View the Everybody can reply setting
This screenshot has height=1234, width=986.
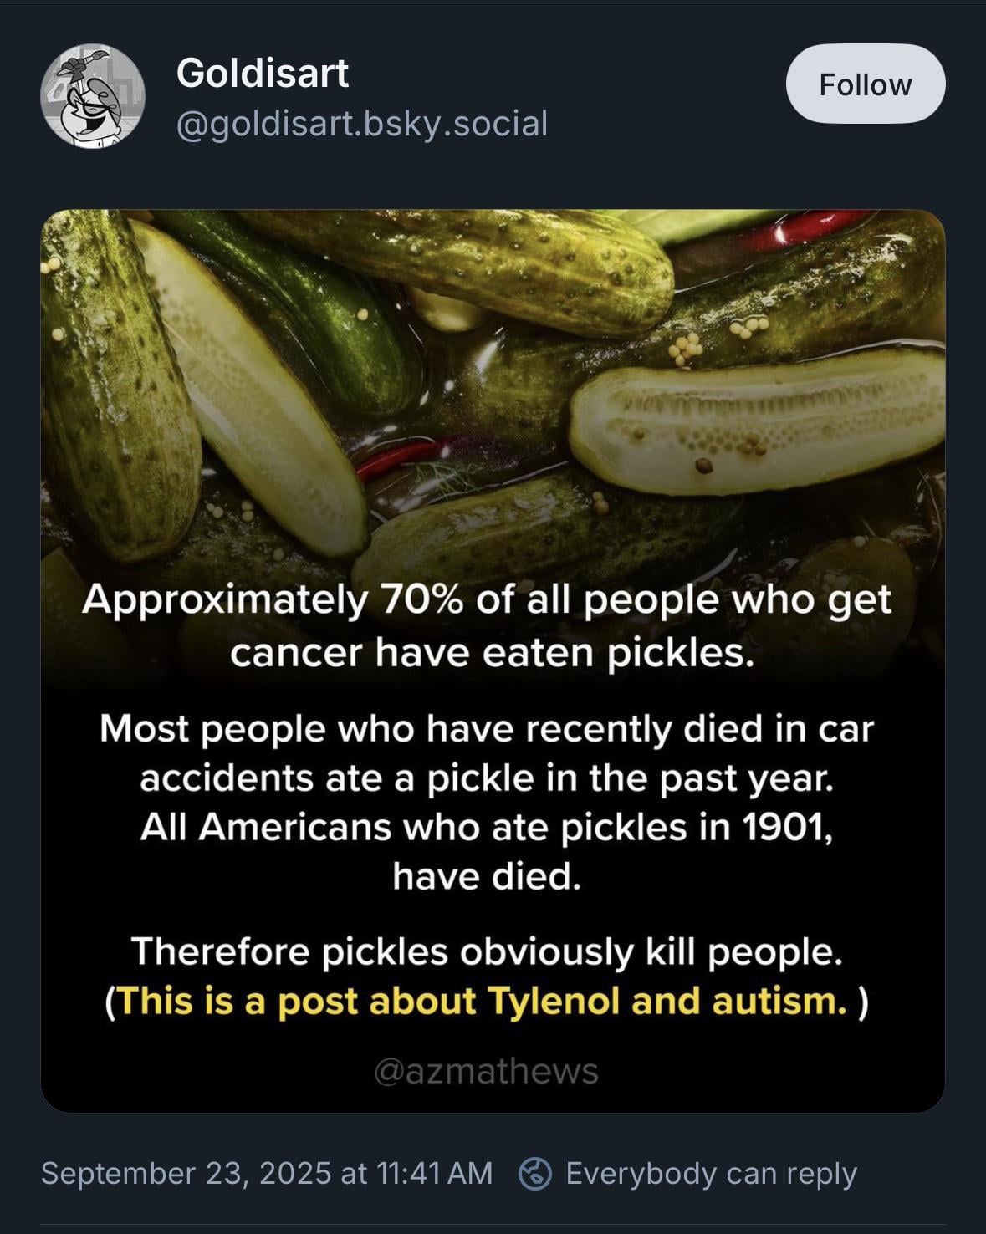(x=711, y=1174)
